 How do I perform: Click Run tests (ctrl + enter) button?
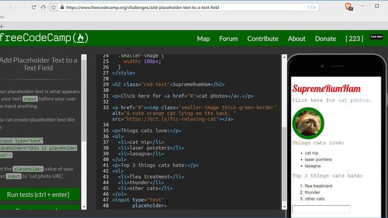39,194
